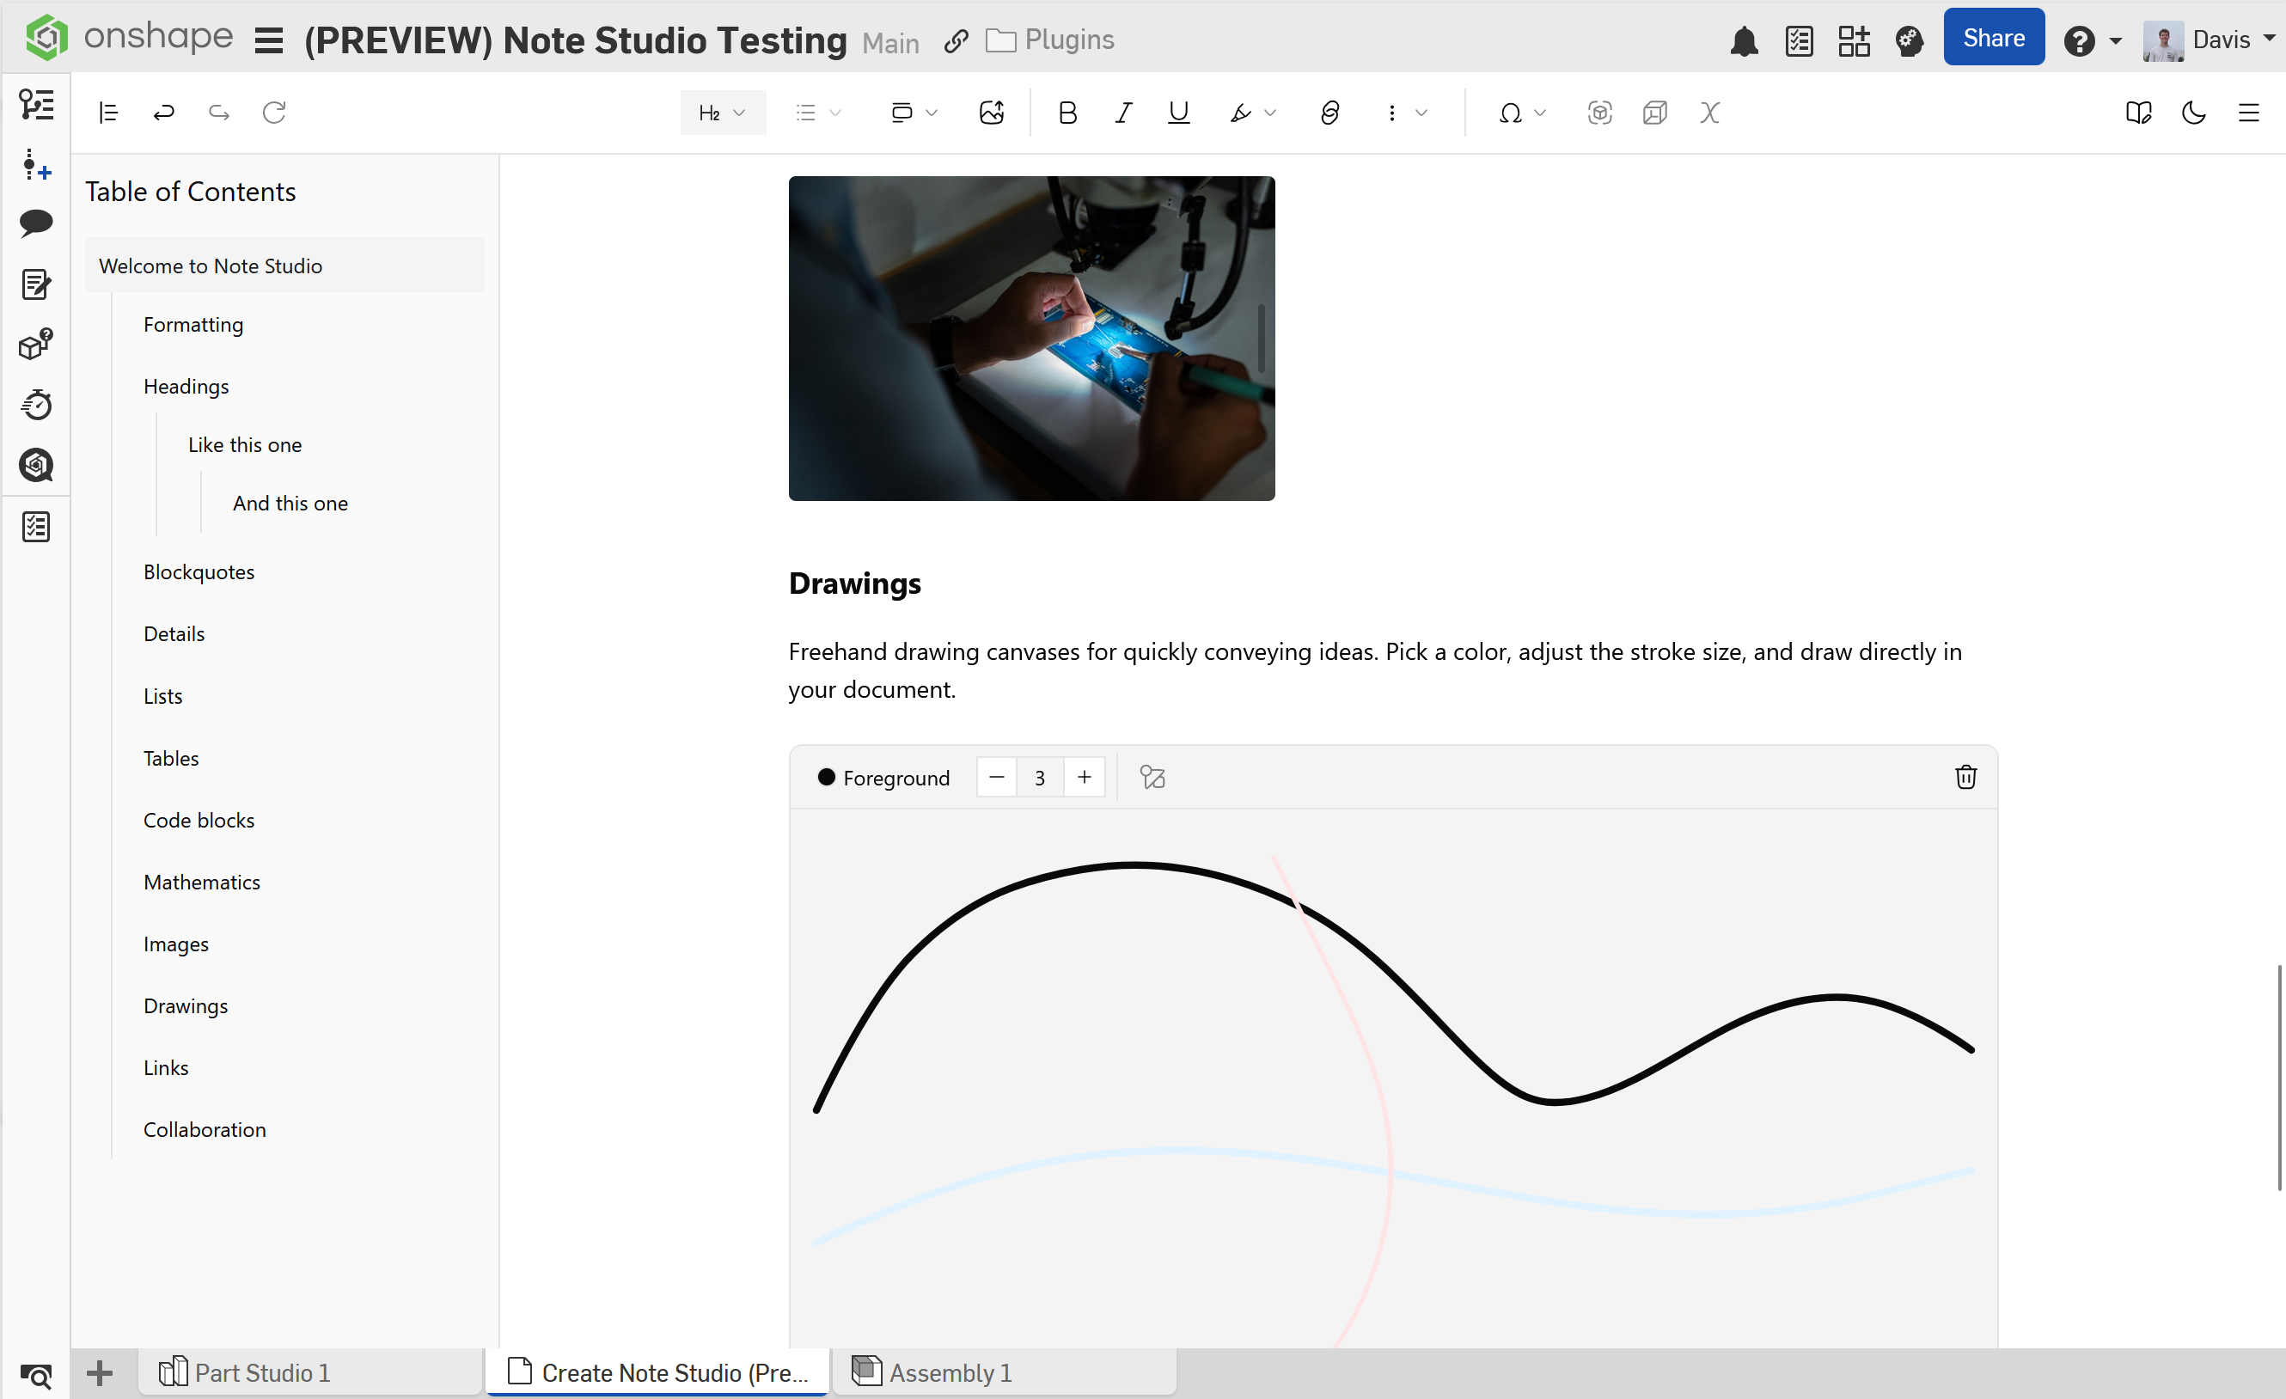2286x1399 pixels.
Task: Click the blue Share button
Action: pyautogui.click(x=1993, y=38)
